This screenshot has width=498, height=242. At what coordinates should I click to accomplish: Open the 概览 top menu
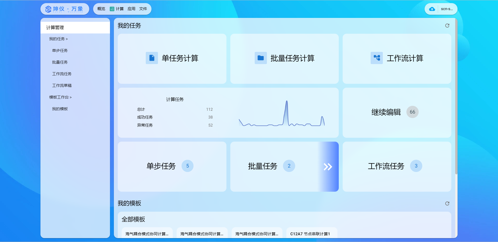pos(101,9)
